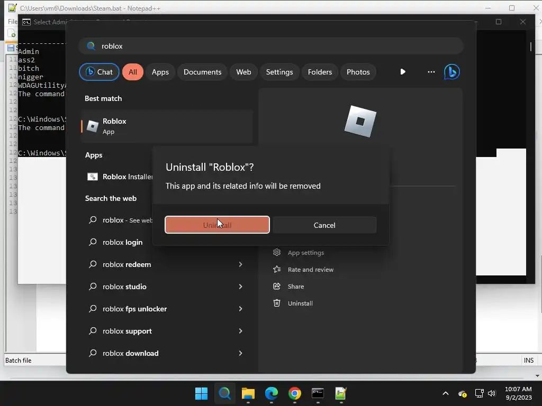The width and height of the screenshot is (542, 406).
Task: Switch to Notepad++ in the taskbar
Action: click(341, 393)
